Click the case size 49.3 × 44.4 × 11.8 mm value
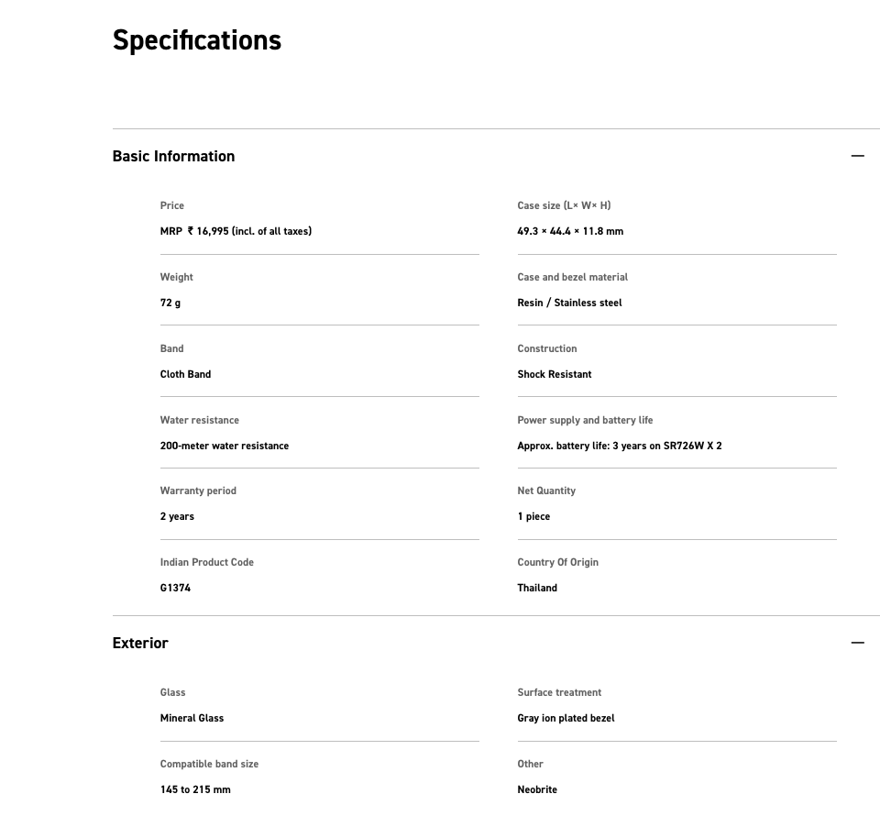880x816 pixels. tap(570, 231)
